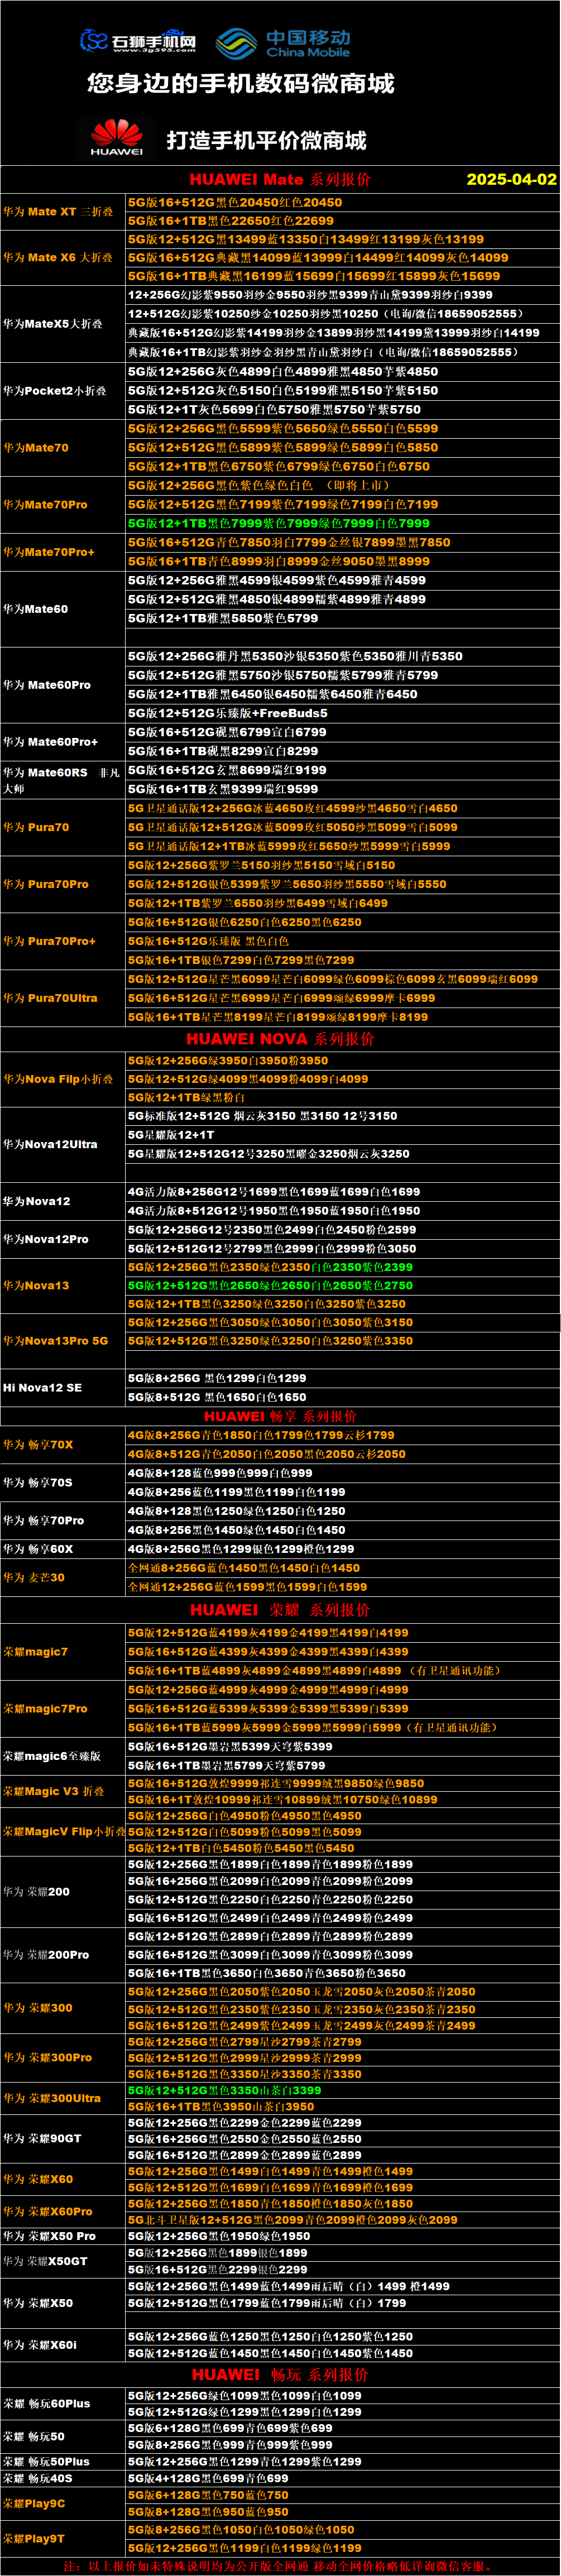Select the tagline 打造手机平价微商城
This screenshot has width=561, height=2576.
pyautogui.click(x=266, y=140)
